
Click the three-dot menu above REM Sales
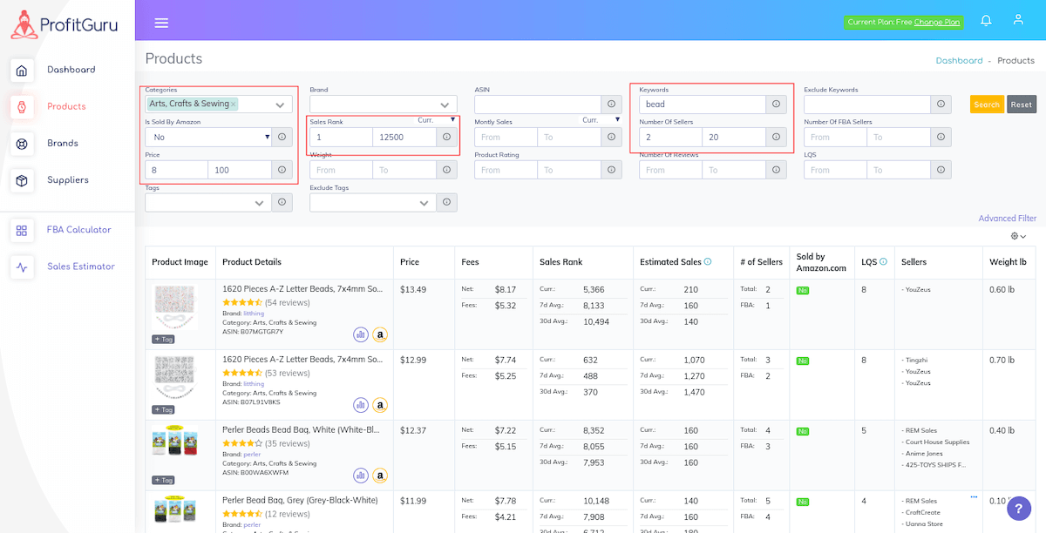point(974,496)
